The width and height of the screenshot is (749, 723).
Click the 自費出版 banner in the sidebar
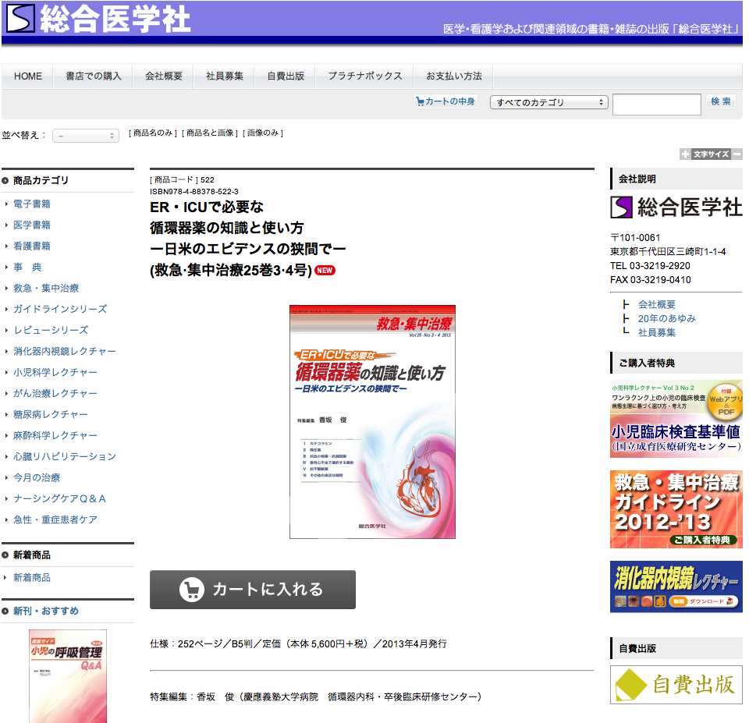pyautogui.click(x=676, y=685)
